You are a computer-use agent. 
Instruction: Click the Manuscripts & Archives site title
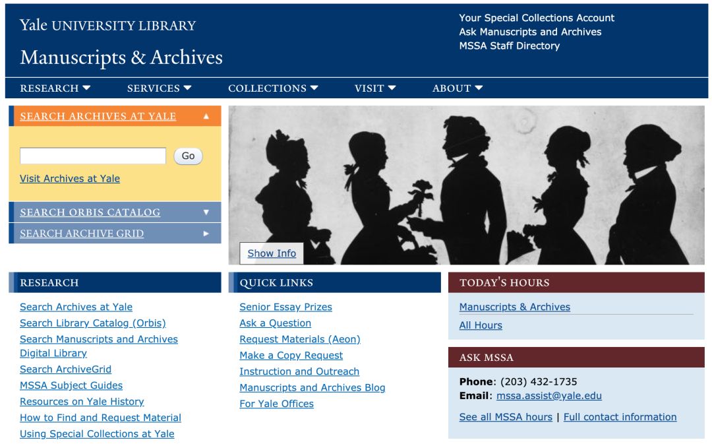pyautogui.click(x=121, y=58)
